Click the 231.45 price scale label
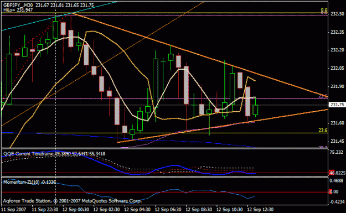 [337, 141]
